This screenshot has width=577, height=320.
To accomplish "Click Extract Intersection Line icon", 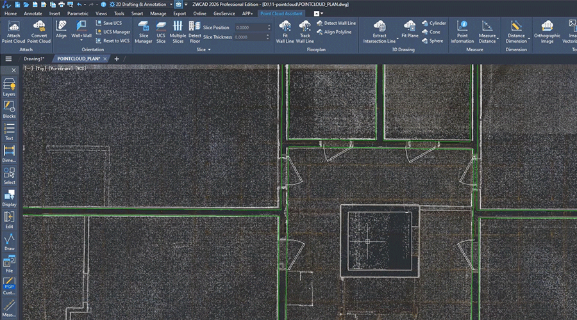I will point(380,26).
